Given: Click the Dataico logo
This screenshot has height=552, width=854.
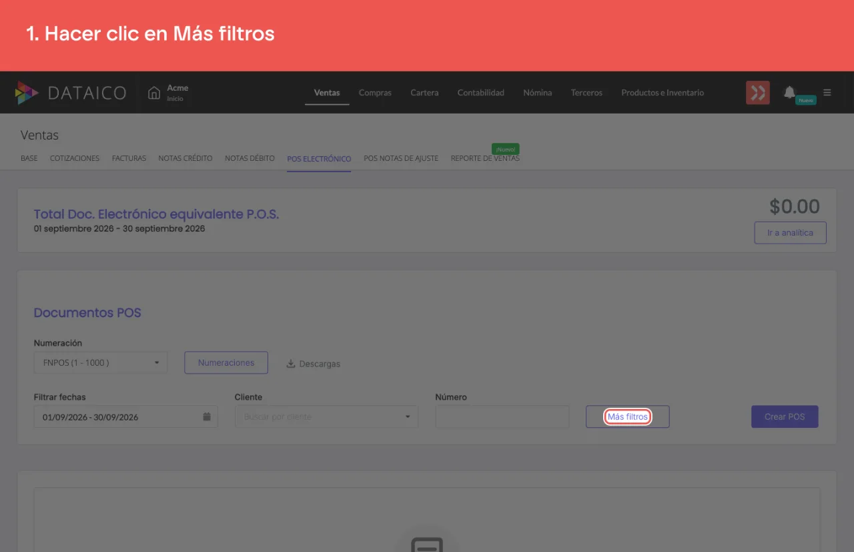Looking at the screenshot, I should [71, 93].
